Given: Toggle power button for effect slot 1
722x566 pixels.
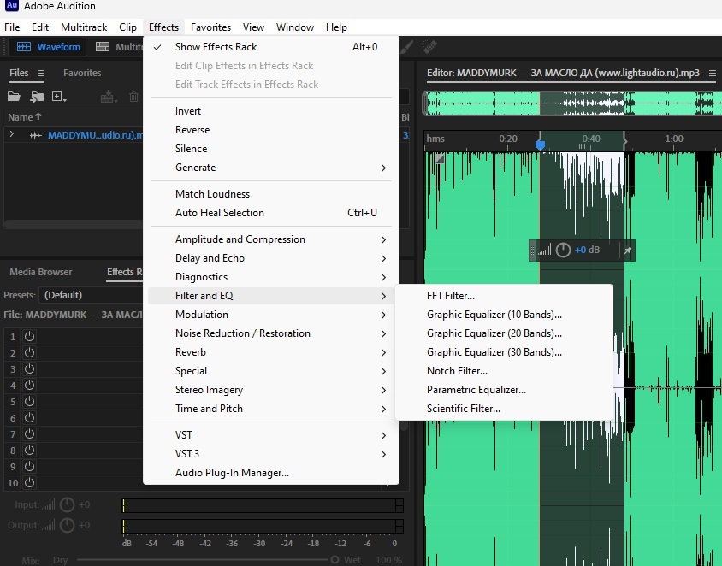Looking at the screenshot, I should click(30, 337).
